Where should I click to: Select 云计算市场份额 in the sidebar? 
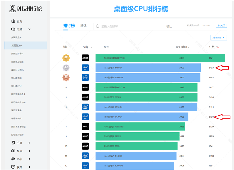[x=18, y=127]
